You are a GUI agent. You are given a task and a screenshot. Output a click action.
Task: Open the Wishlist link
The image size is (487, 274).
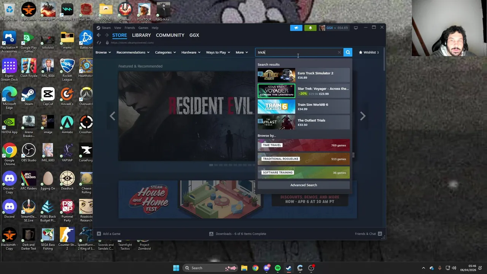[369, 53]
